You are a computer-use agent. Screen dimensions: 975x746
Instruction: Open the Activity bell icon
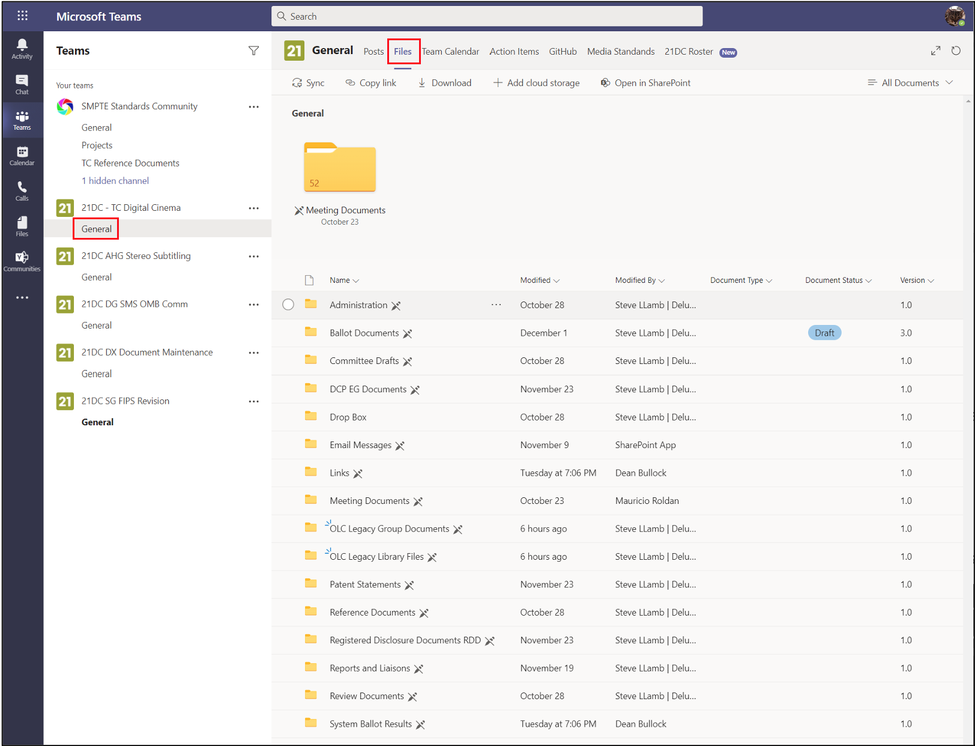pos(22,49)
